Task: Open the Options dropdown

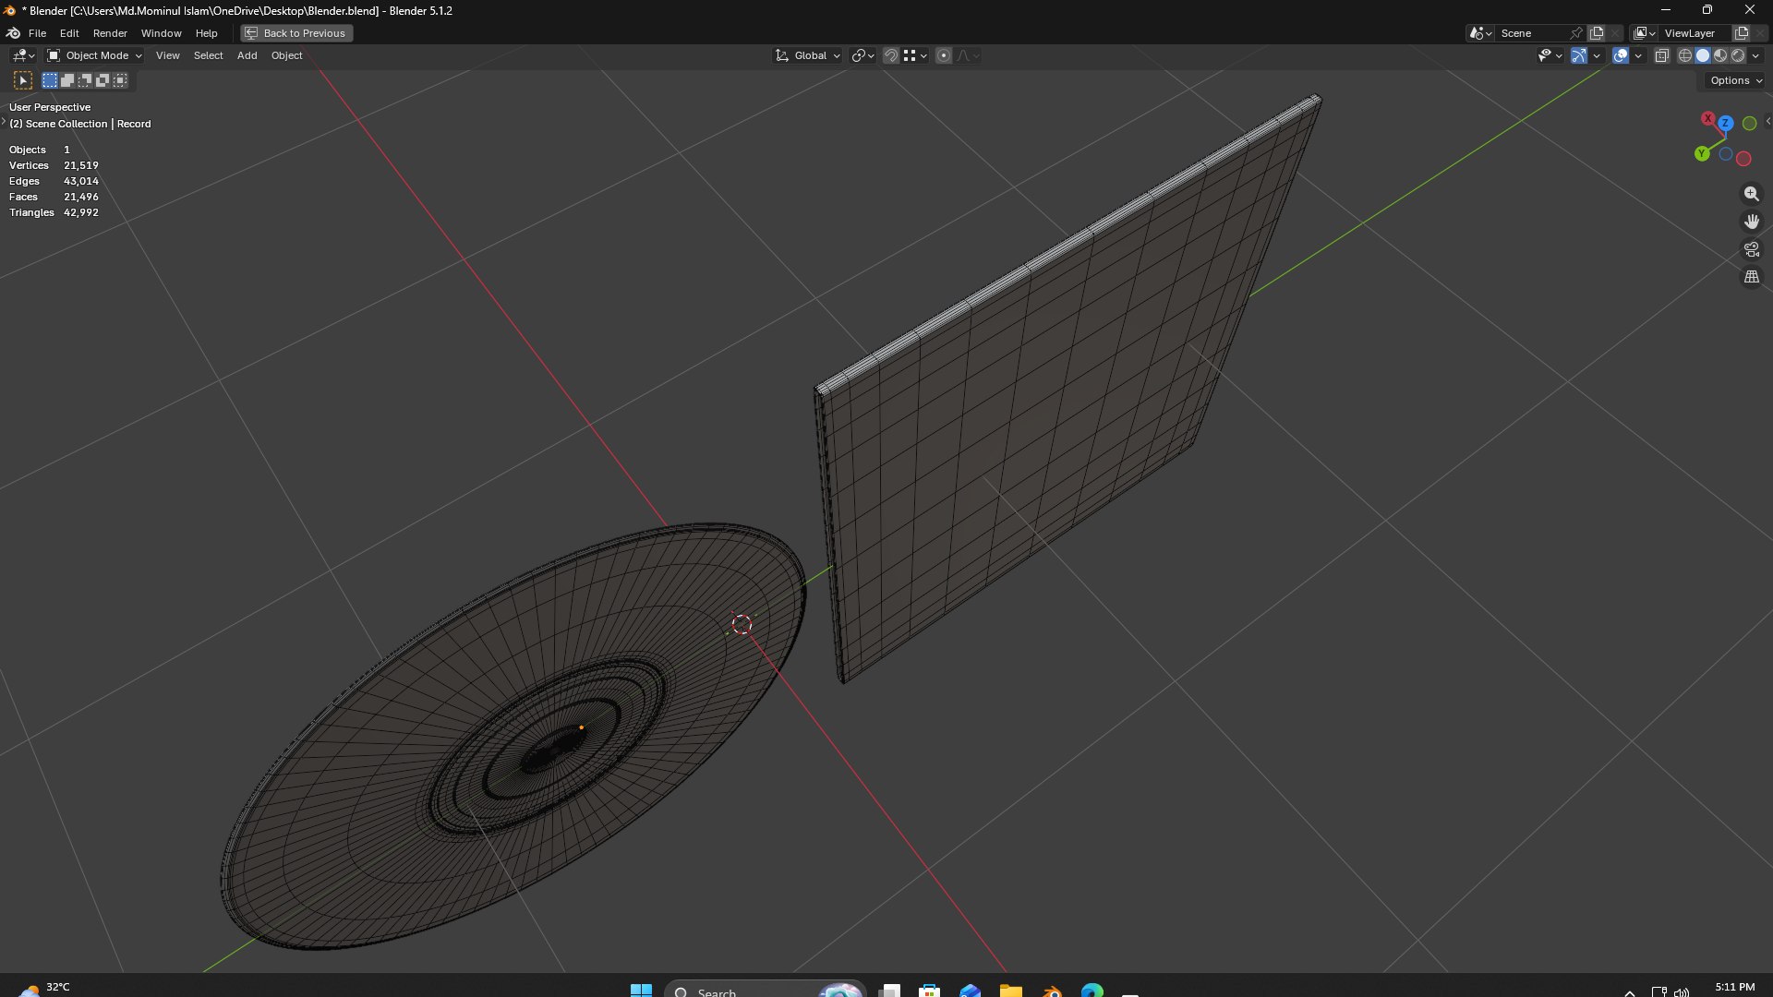Action: coord(1734,80)
